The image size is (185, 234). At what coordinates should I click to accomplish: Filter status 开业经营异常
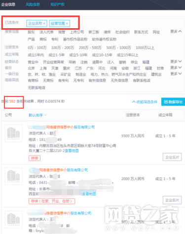click(53, 62)
